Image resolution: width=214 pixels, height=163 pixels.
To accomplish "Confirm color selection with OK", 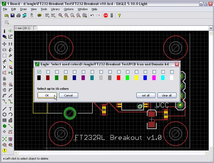I will pyautogui.click(x=47, y=95).
